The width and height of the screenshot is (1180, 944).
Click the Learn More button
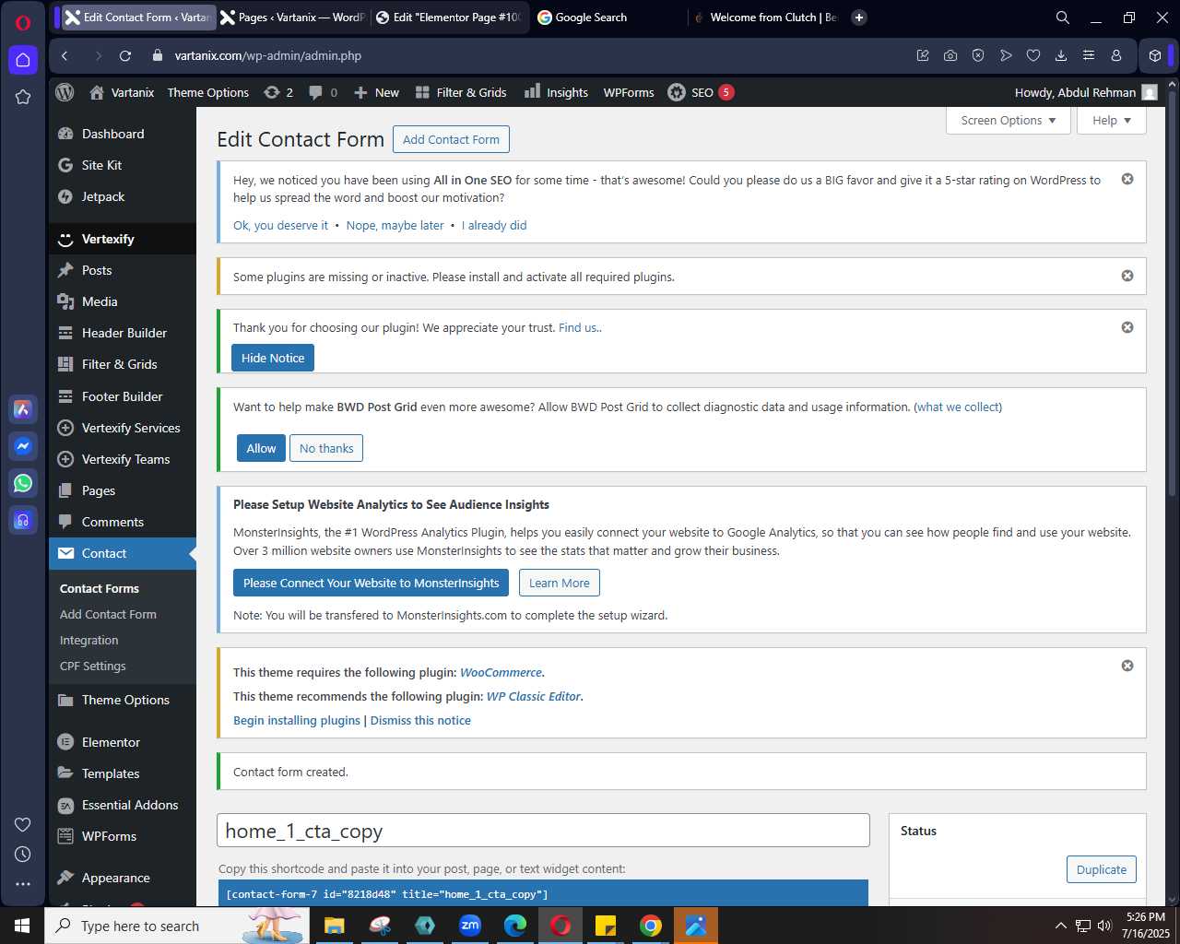click(x=559, y=583)
